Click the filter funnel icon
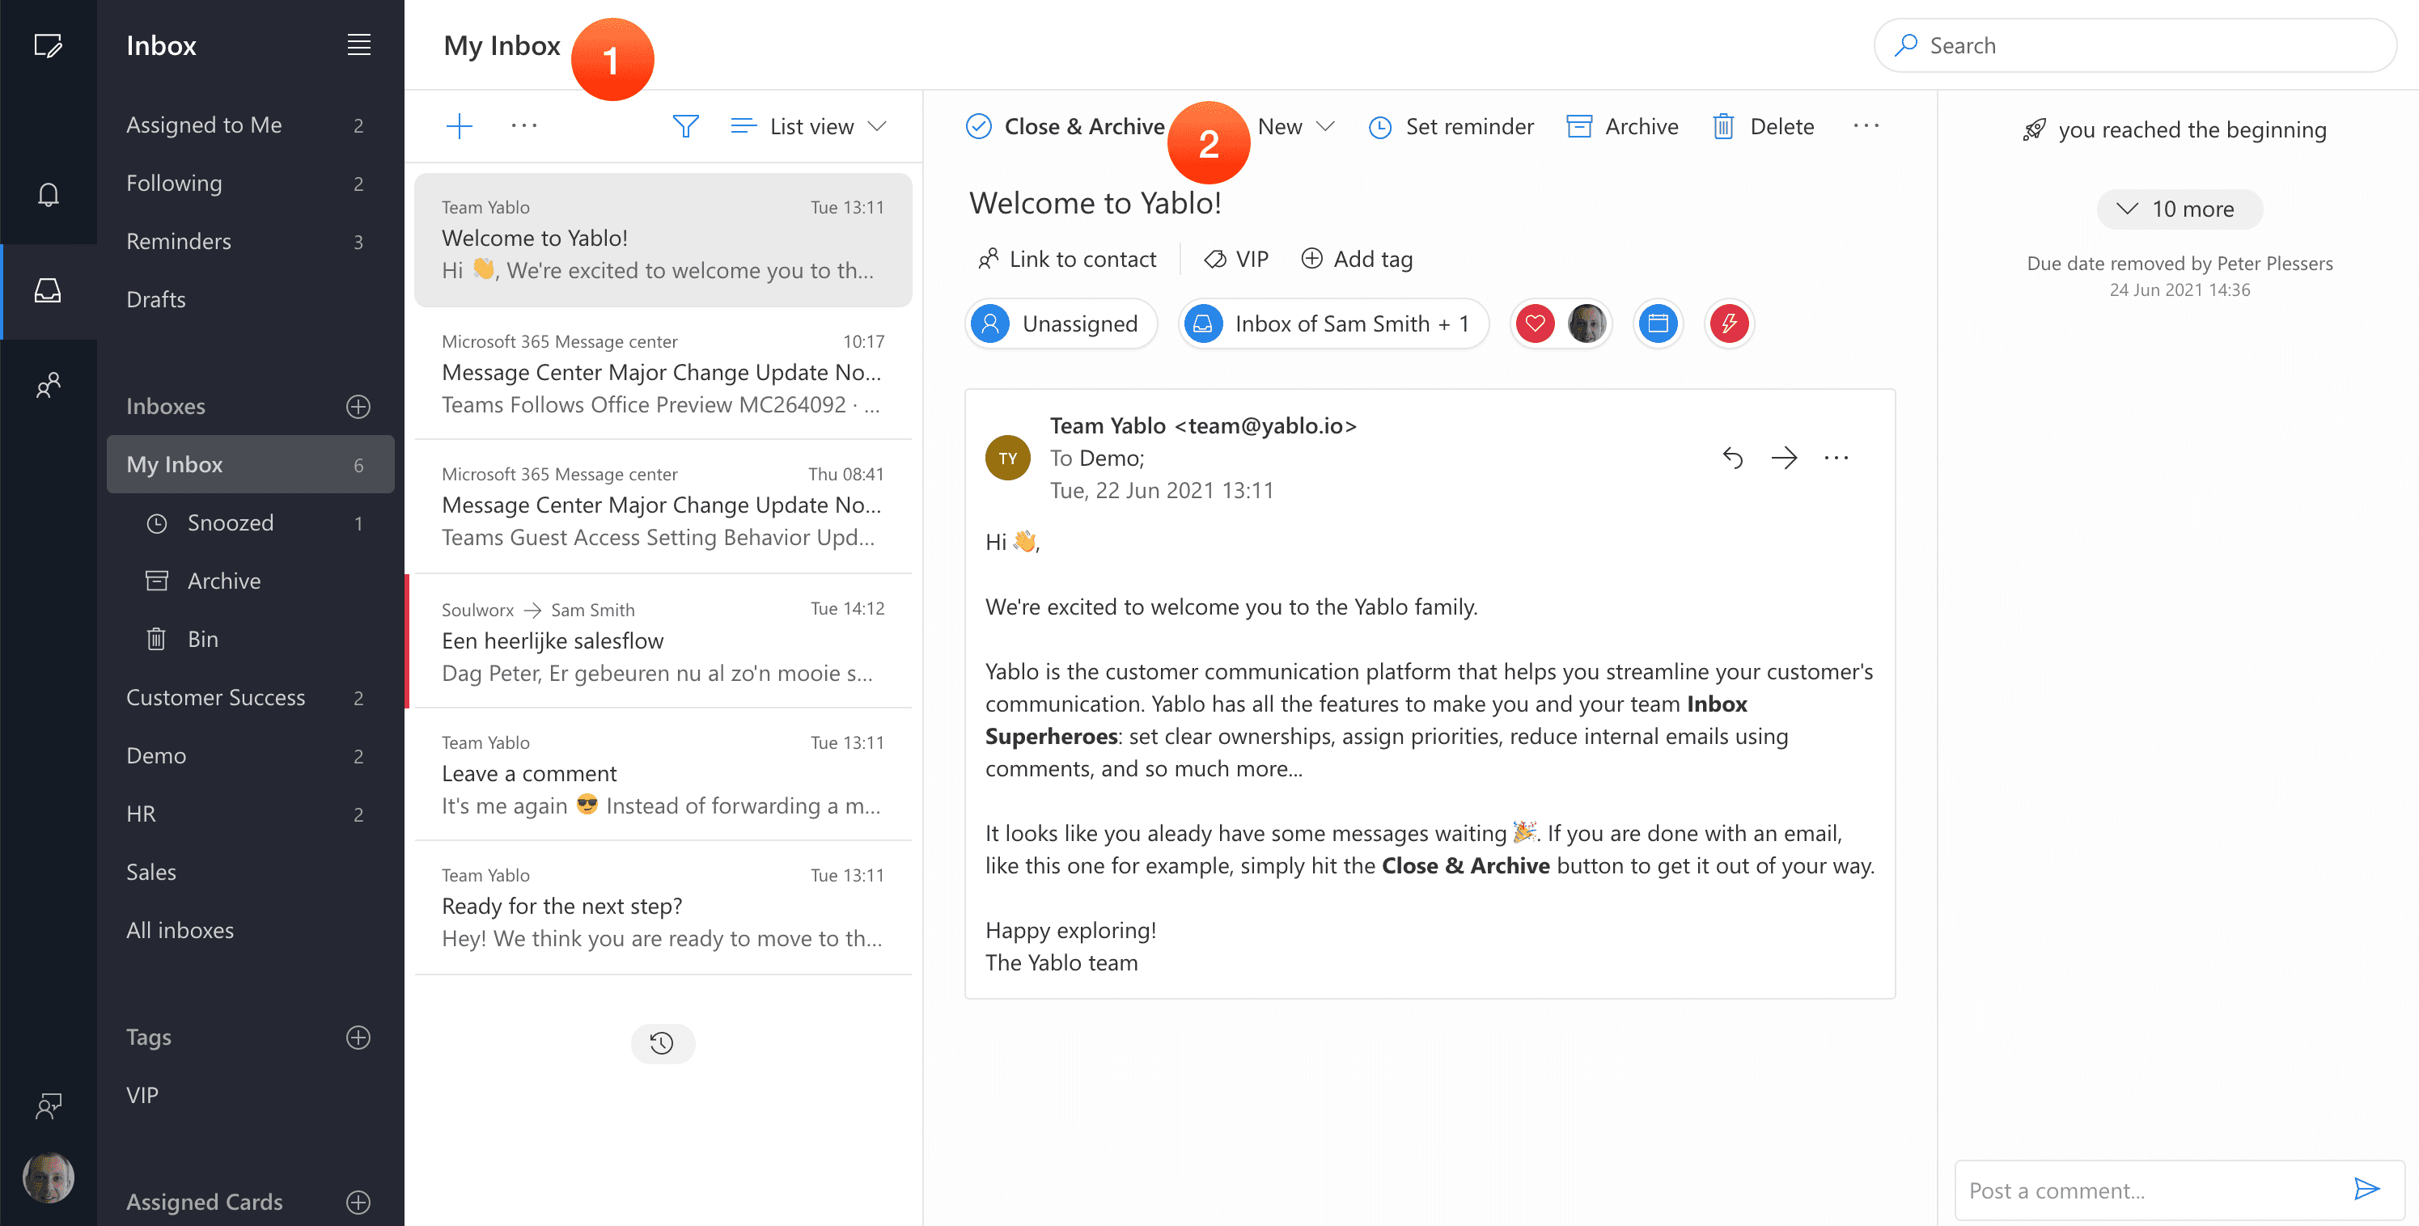The height and width of the screenshot is (1226, 2419). [685, 126]
